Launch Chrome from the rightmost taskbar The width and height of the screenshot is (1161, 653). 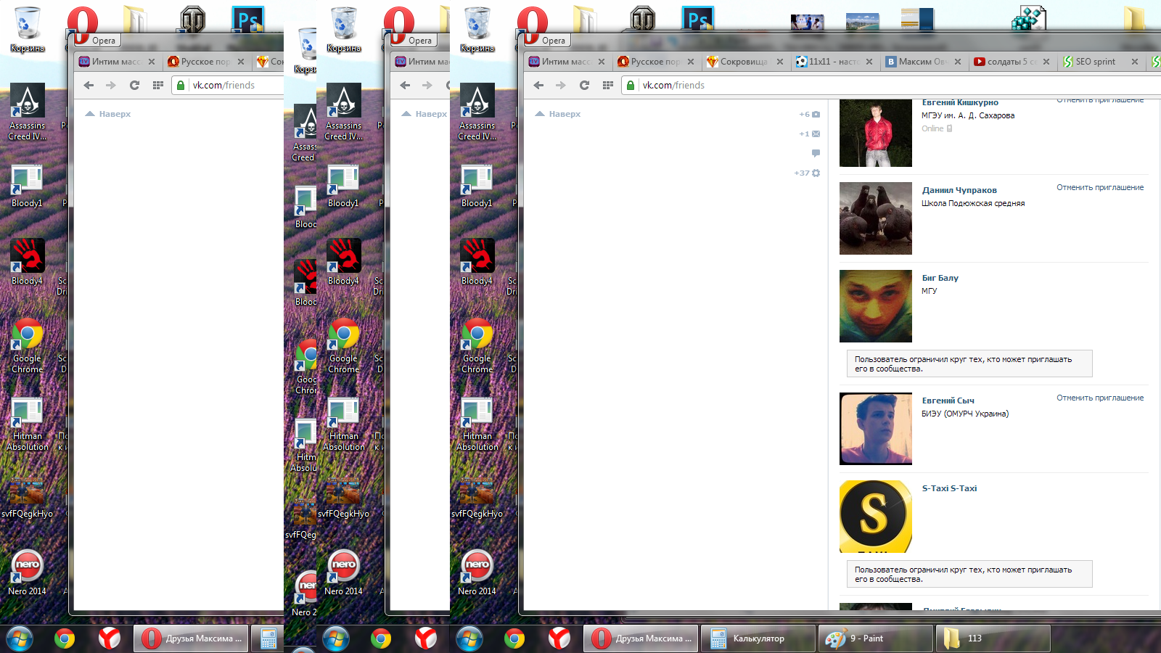point(514,638)
